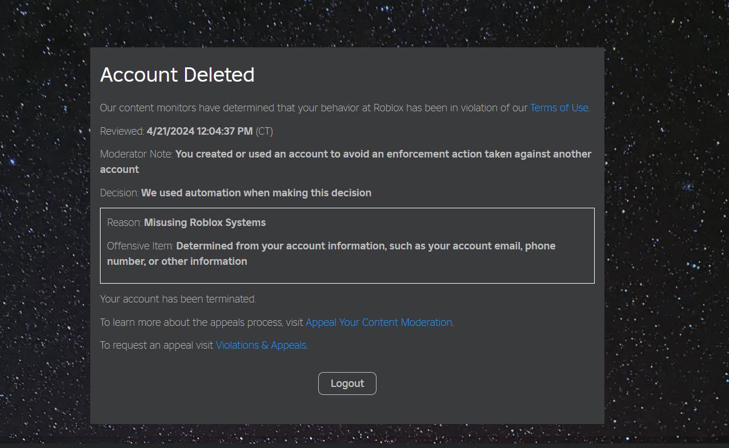This screenshot has height=448, width=729.
Task: Open the Terms of Use link
Action: (558, 108)
